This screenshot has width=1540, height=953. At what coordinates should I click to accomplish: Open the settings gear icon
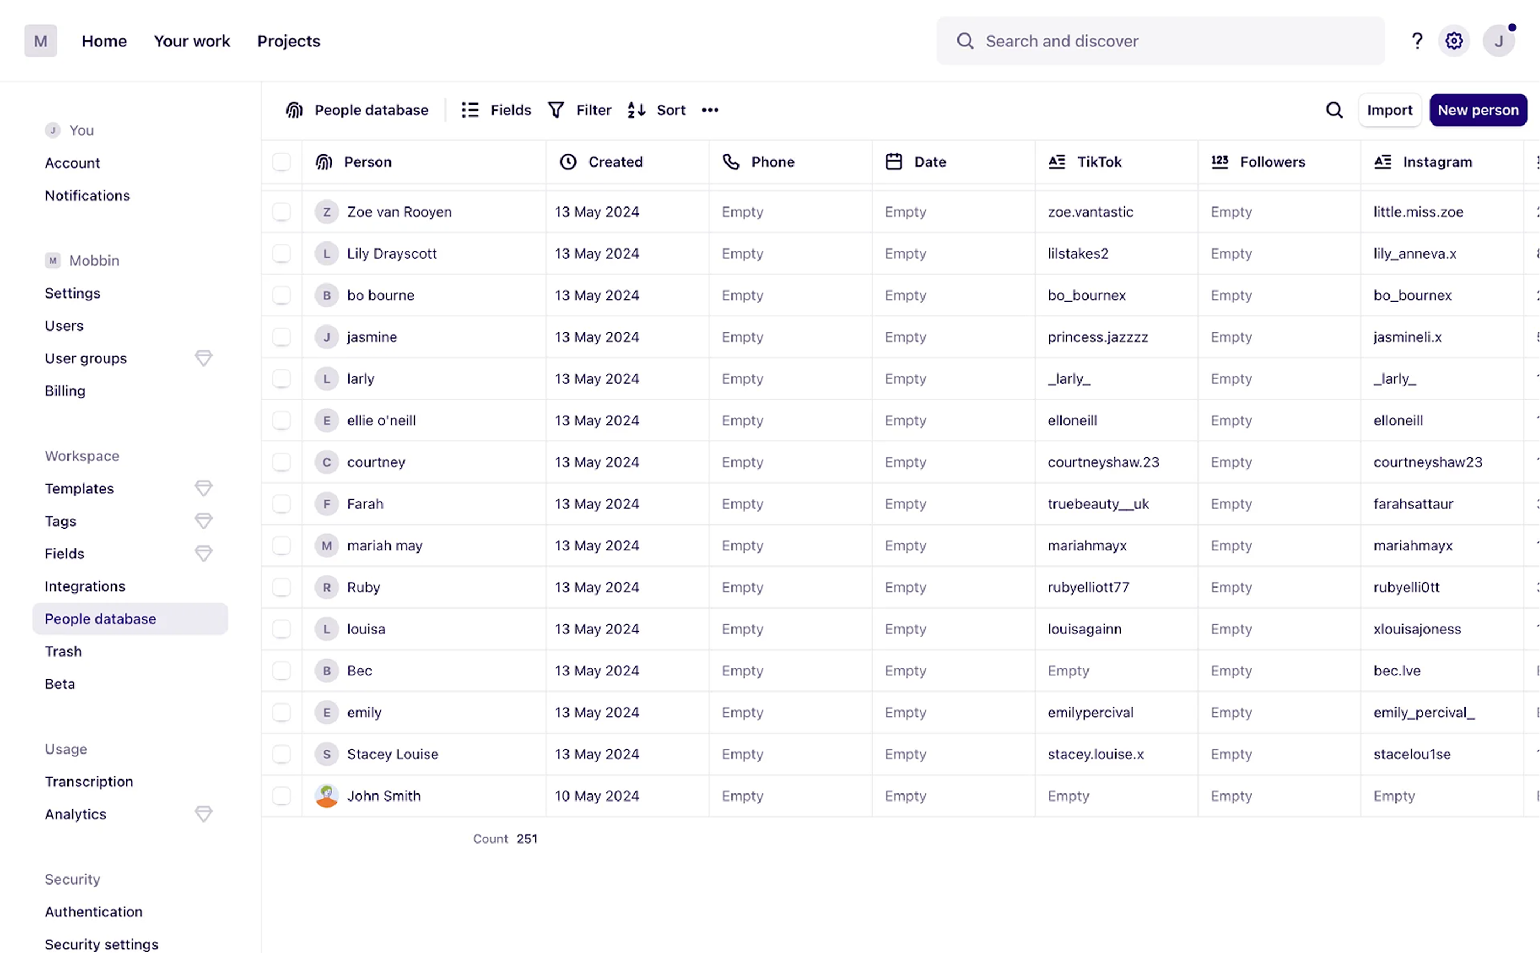[x=1454, y=41]
